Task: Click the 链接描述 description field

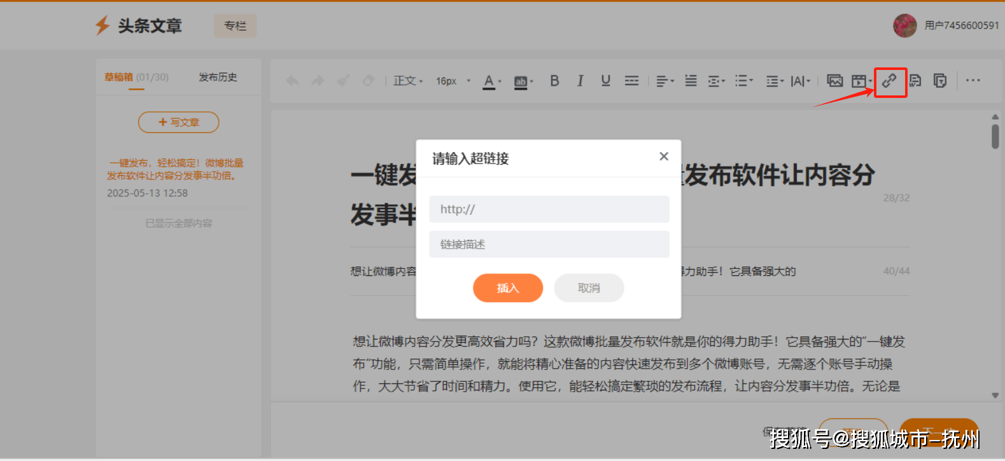Action: 549,244
